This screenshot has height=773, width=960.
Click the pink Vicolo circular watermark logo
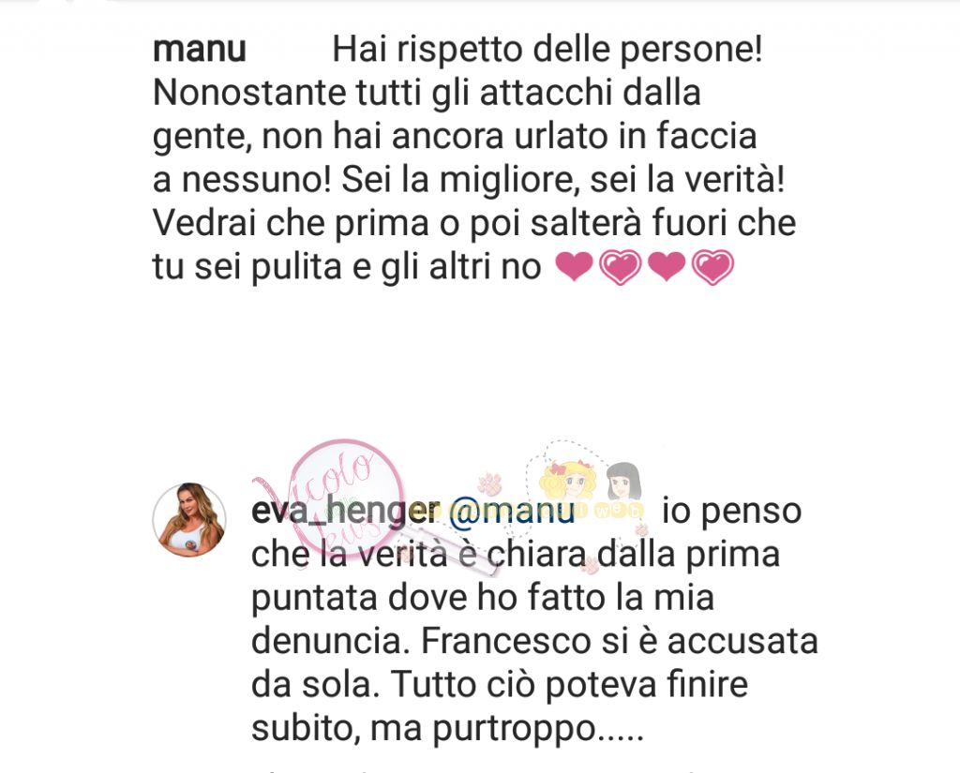click(346, 498)
